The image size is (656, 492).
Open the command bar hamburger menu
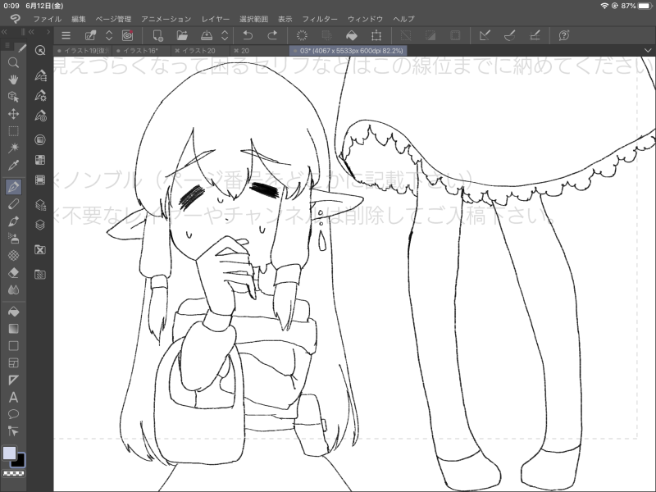tap(66, 35)
